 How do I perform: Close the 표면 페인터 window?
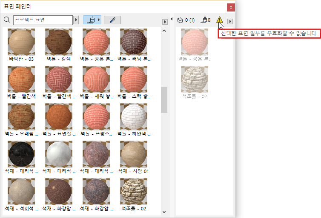(x=231, y=7)
